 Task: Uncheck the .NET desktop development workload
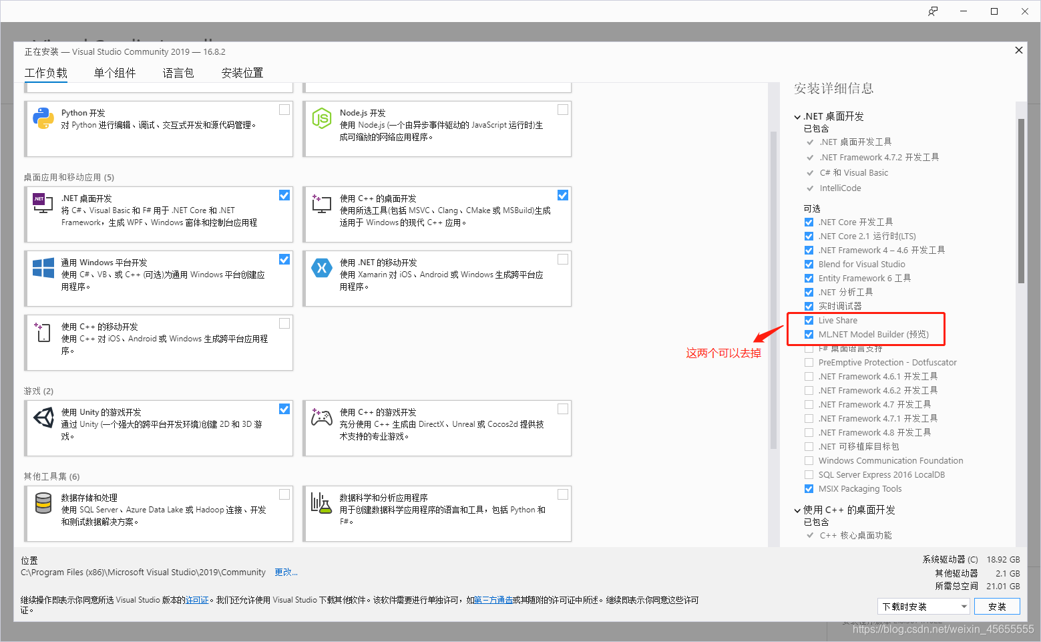click(284, 195)
